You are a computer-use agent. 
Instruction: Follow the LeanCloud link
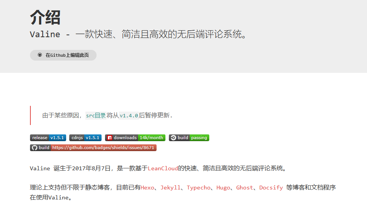[x=163, y=168]
